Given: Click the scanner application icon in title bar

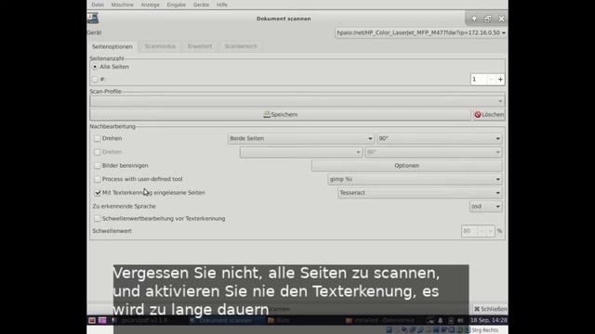Looking at the screenshot, I should click(x=93, y=19).
